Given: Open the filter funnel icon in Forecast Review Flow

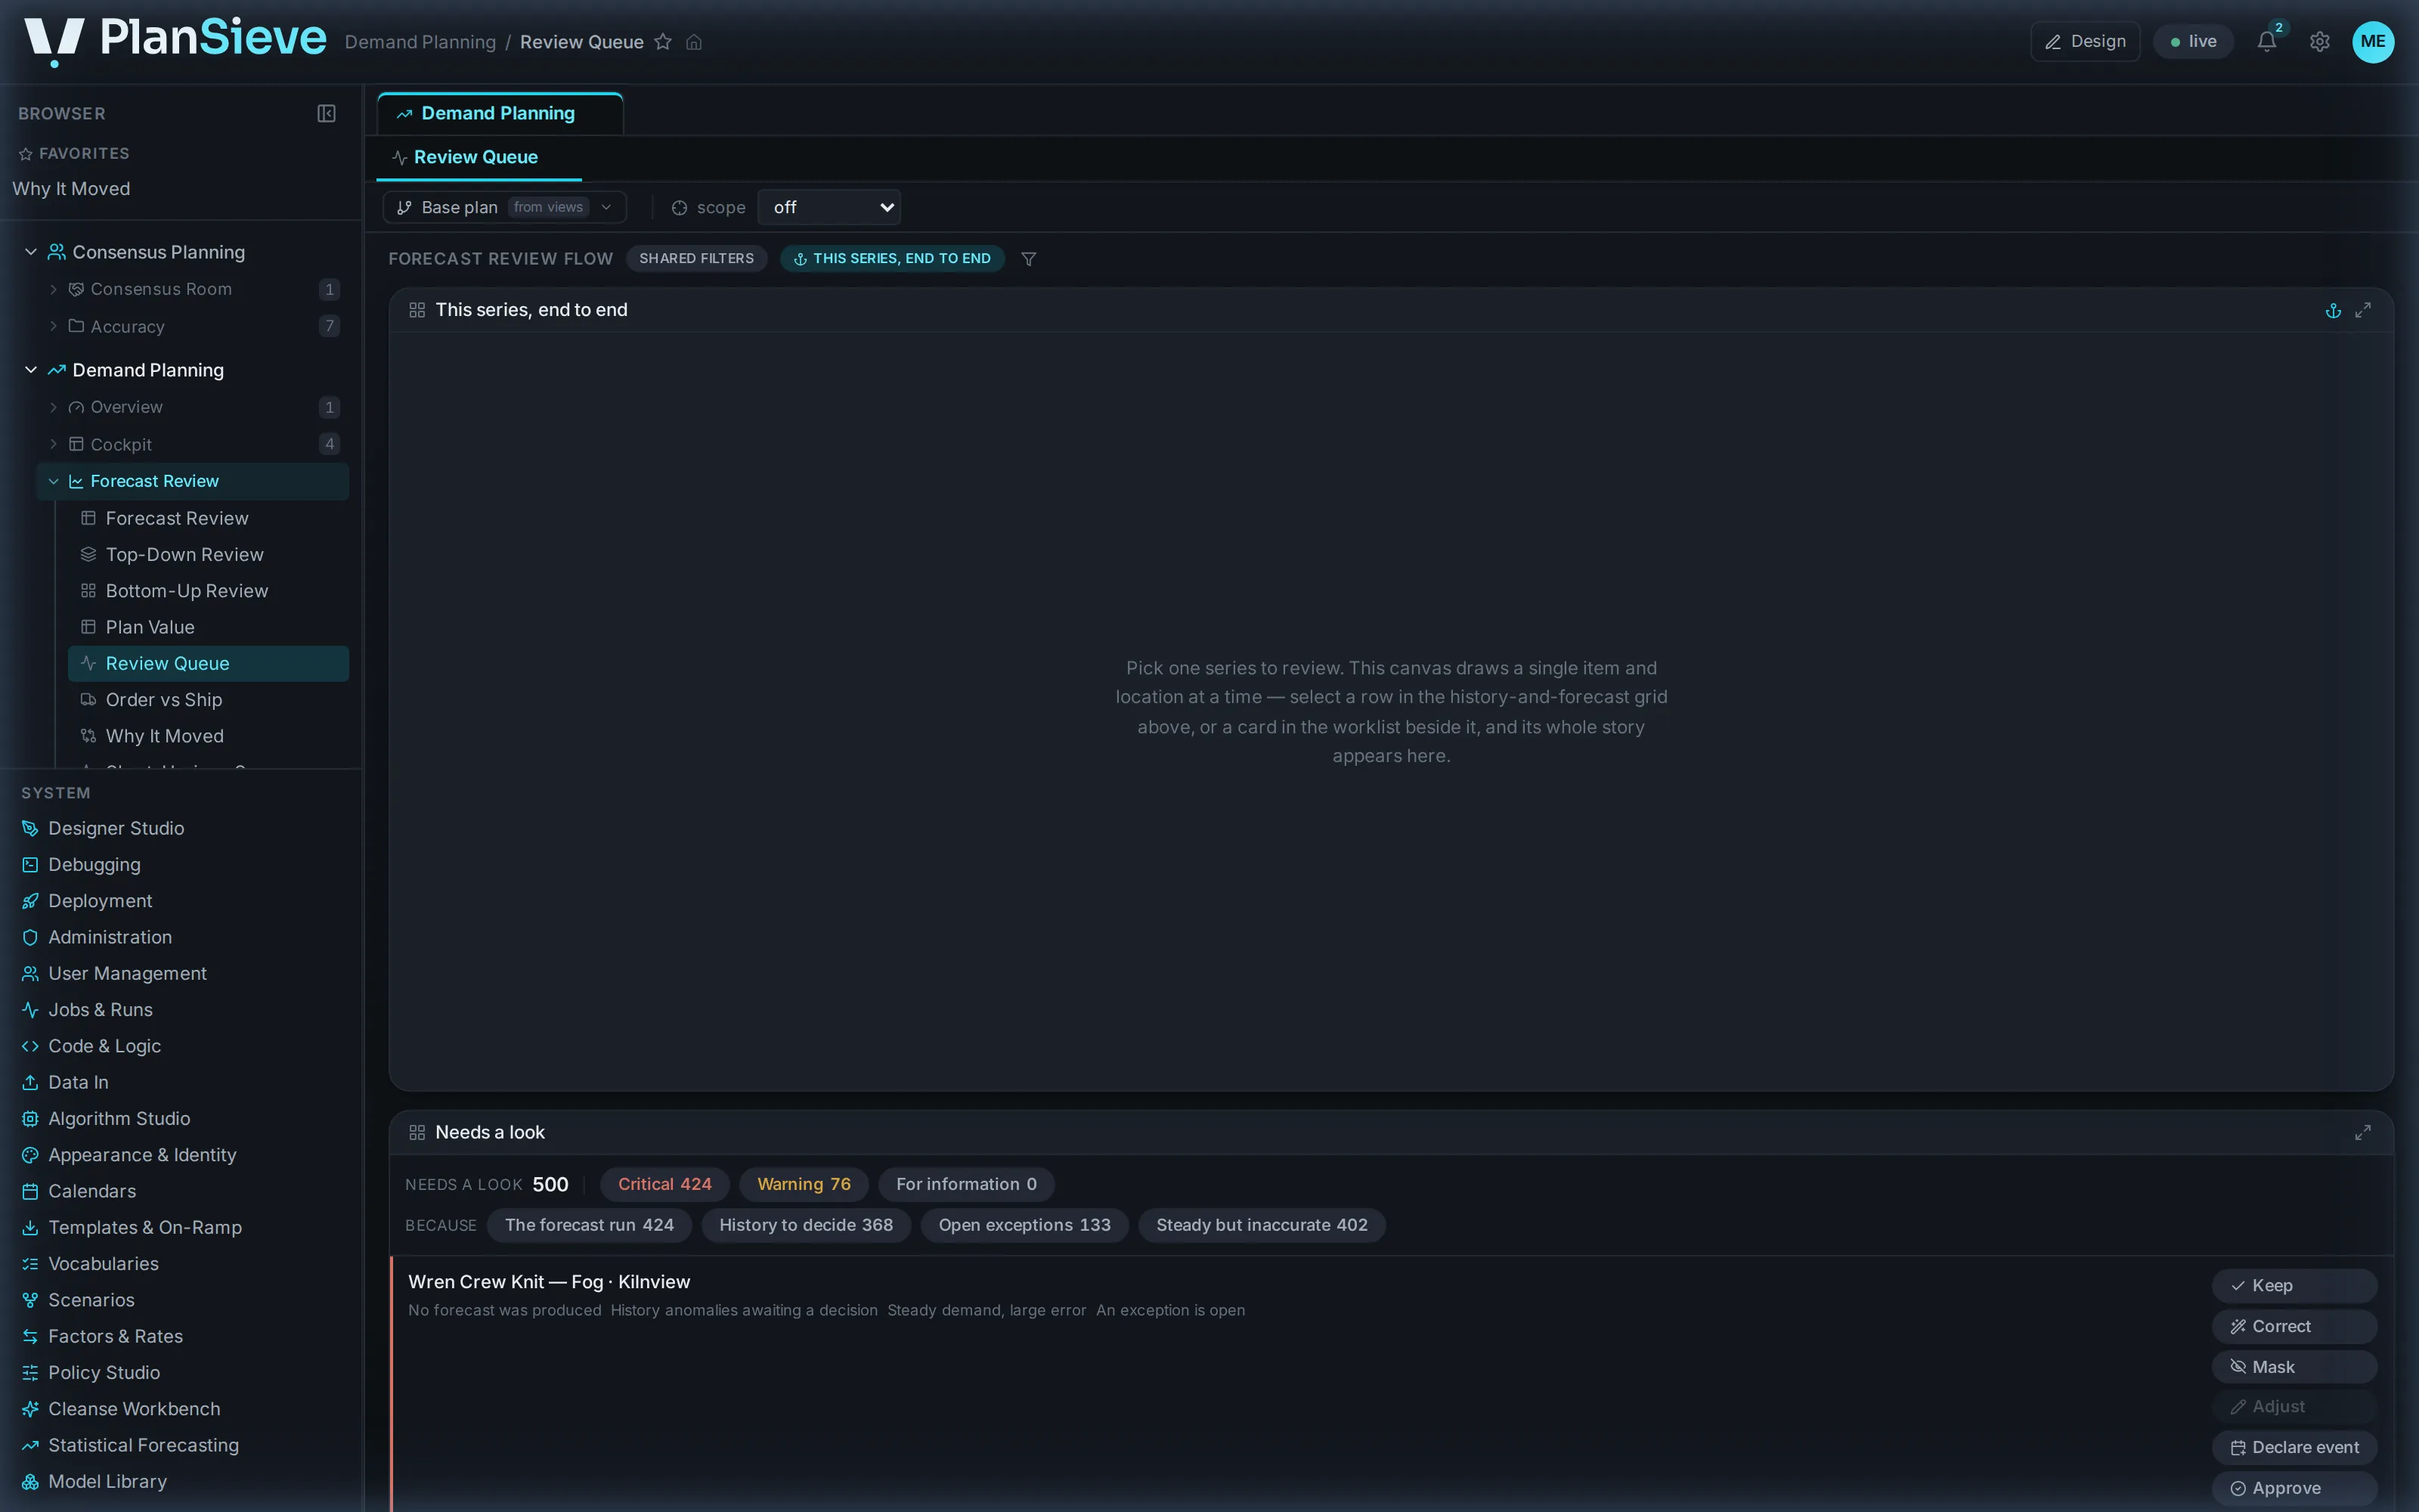Looking at the screenshot, I should [1029, 259].
